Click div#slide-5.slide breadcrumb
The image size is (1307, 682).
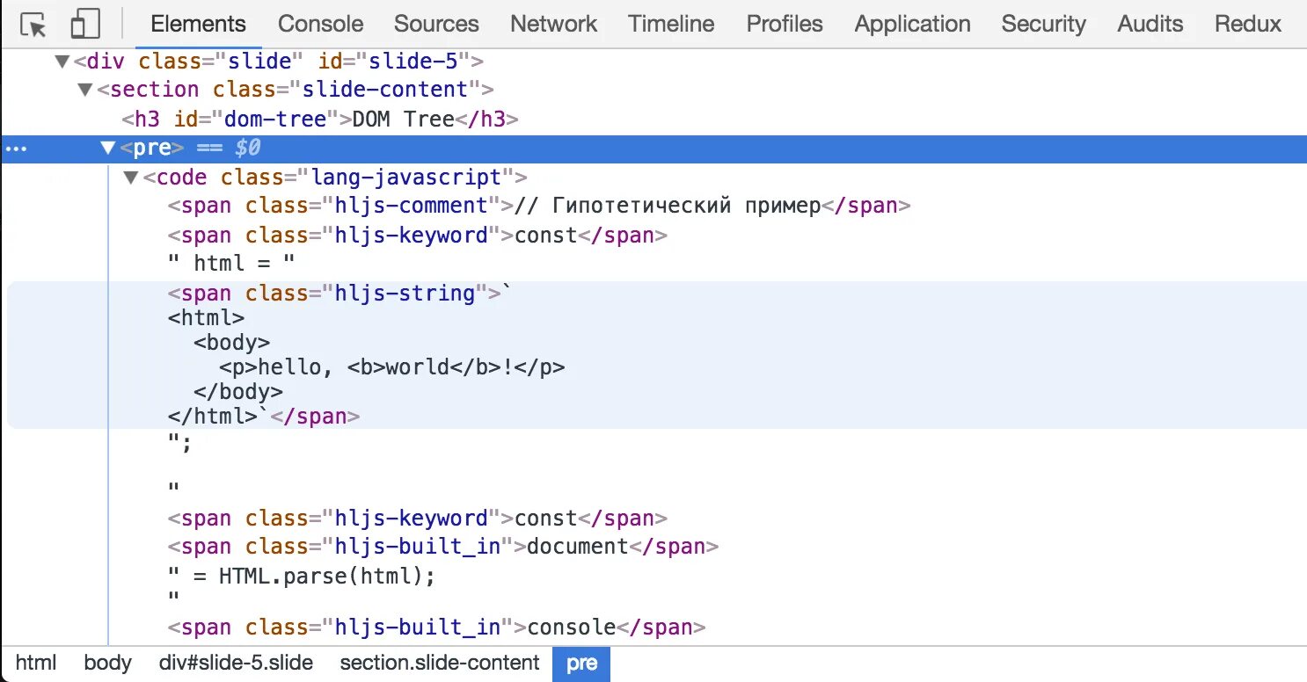click(236, 663)
